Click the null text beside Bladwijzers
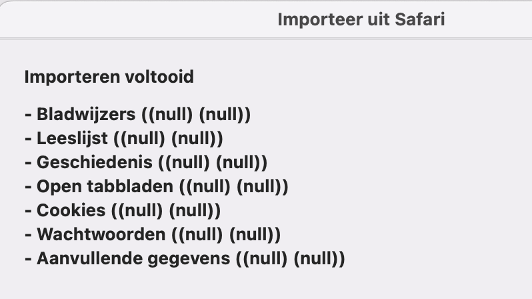 [x=197, y=114]
